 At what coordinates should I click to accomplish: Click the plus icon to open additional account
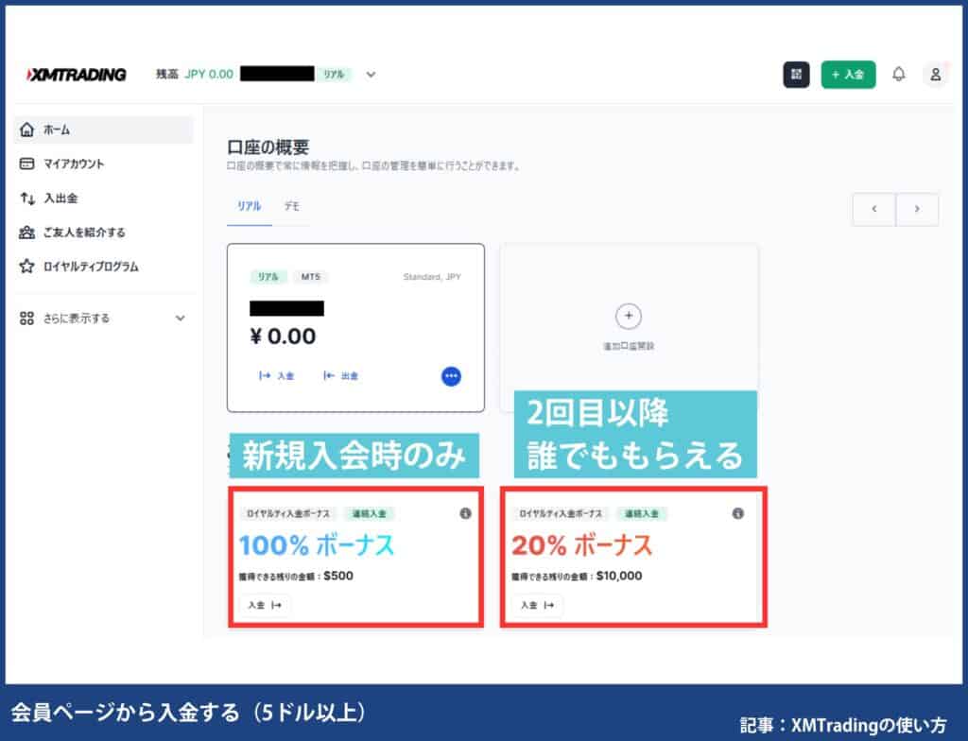click(x=629, y=317)
